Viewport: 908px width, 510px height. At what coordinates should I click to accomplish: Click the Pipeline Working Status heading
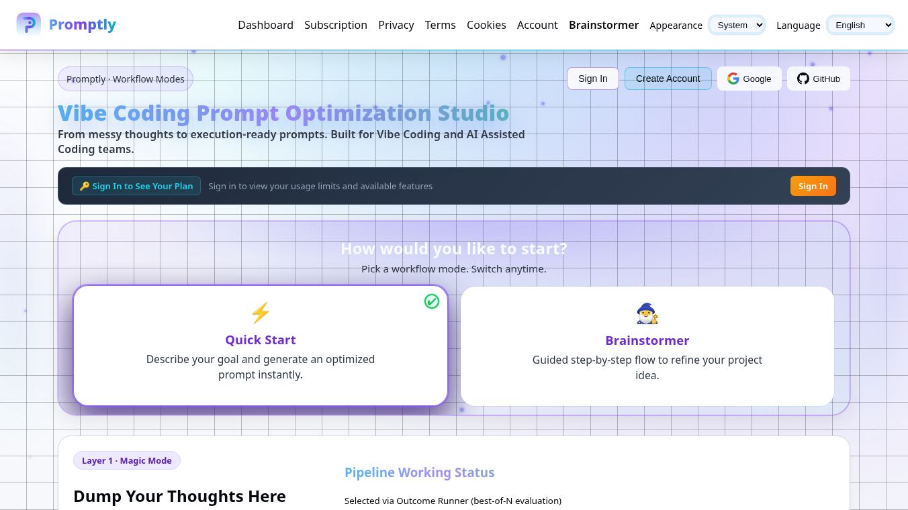(420, 472)
